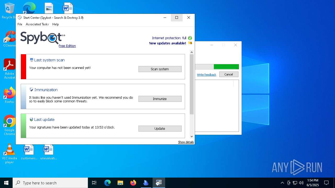
Task: Open the Microsoft Edge desktop shortcut
Action: [29, 8]
